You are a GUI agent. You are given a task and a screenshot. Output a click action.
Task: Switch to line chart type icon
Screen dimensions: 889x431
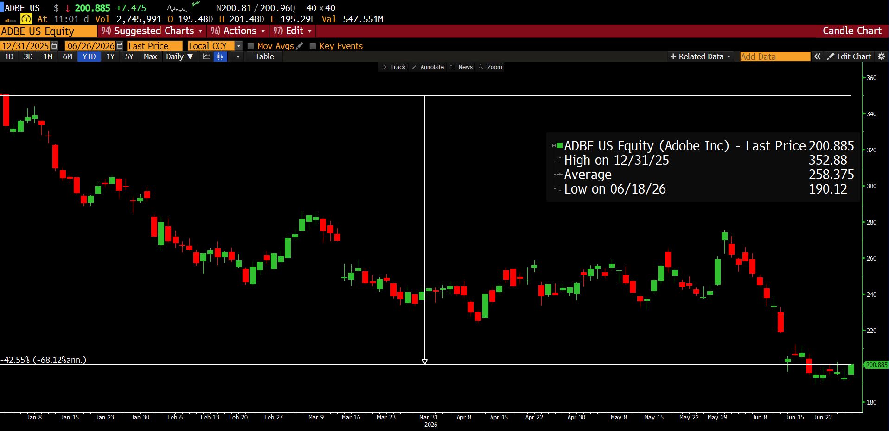[x=207, y=56]
